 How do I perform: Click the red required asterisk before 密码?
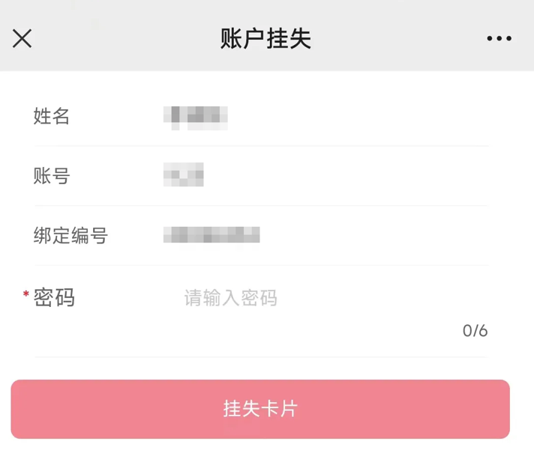point(26,295)
